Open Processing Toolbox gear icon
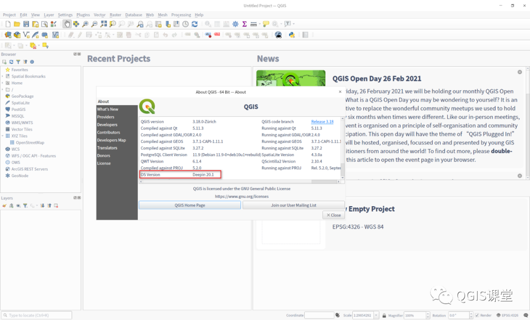 (x=235, y=24)
